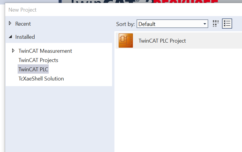Click the Recent heading label
Screen dimensions: 242x152
[23, 24]
